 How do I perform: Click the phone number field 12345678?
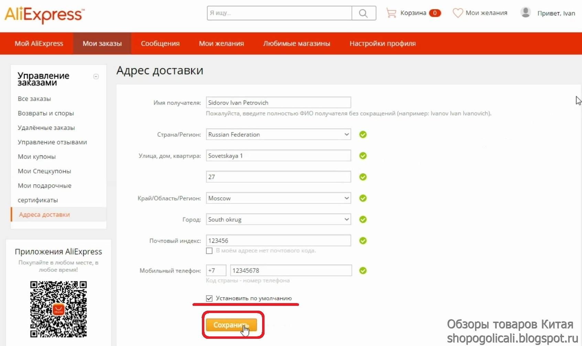(x=291, y=270)
